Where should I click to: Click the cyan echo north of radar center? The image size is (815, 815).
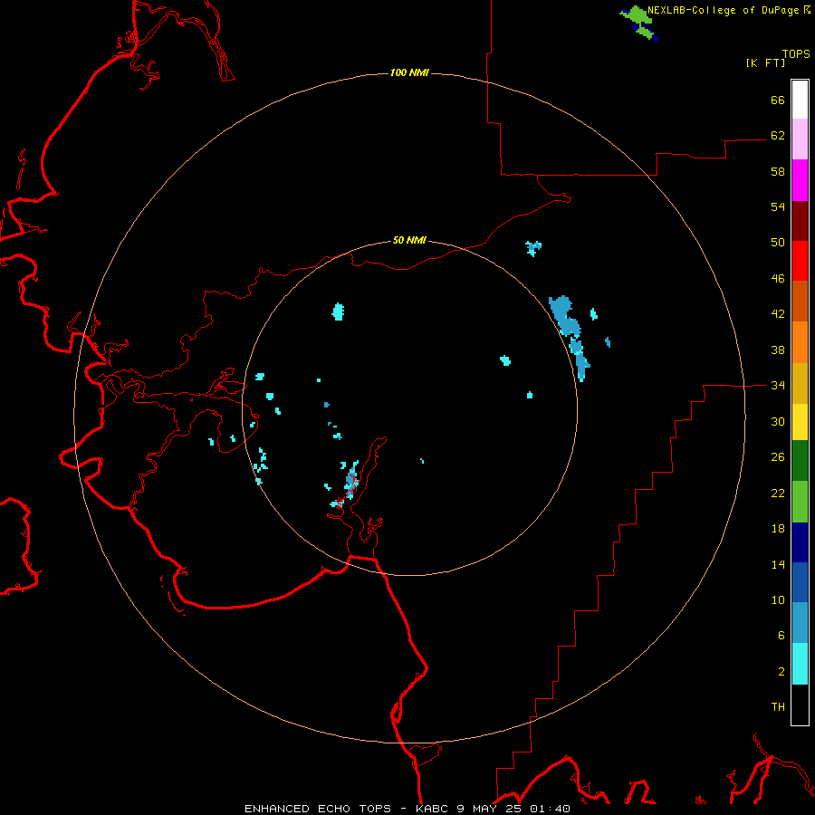339,312
